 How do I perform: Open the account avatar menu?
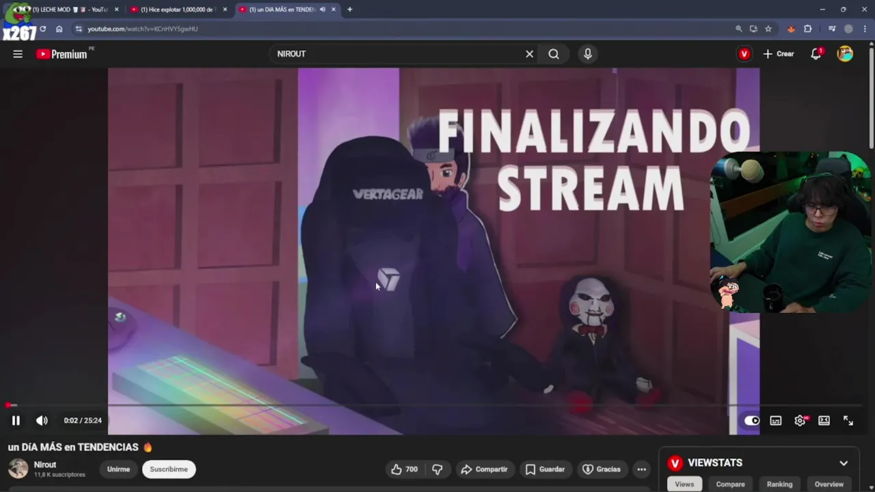[x=846, y=54]
